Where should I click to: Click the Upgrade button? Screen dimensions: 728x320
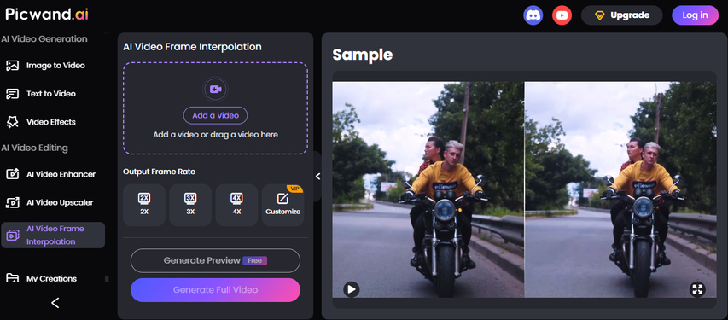pyautogui.click(x=621, y=15)
